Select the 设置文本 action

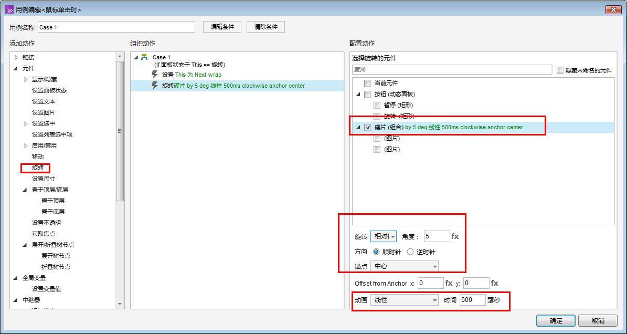[44, 101]
